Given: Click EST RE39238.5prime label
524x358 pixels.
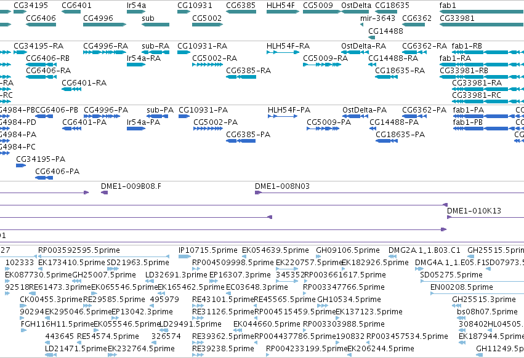Looking at the screenshot, I should coord(223,349).
